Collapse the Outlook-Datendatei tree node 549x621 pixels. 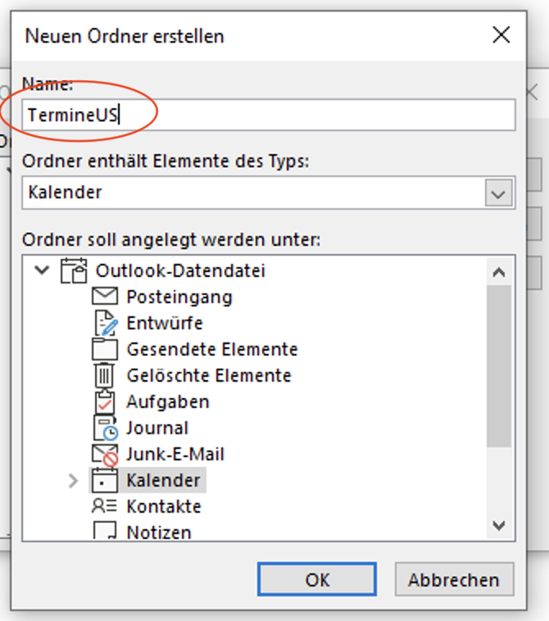43,270
